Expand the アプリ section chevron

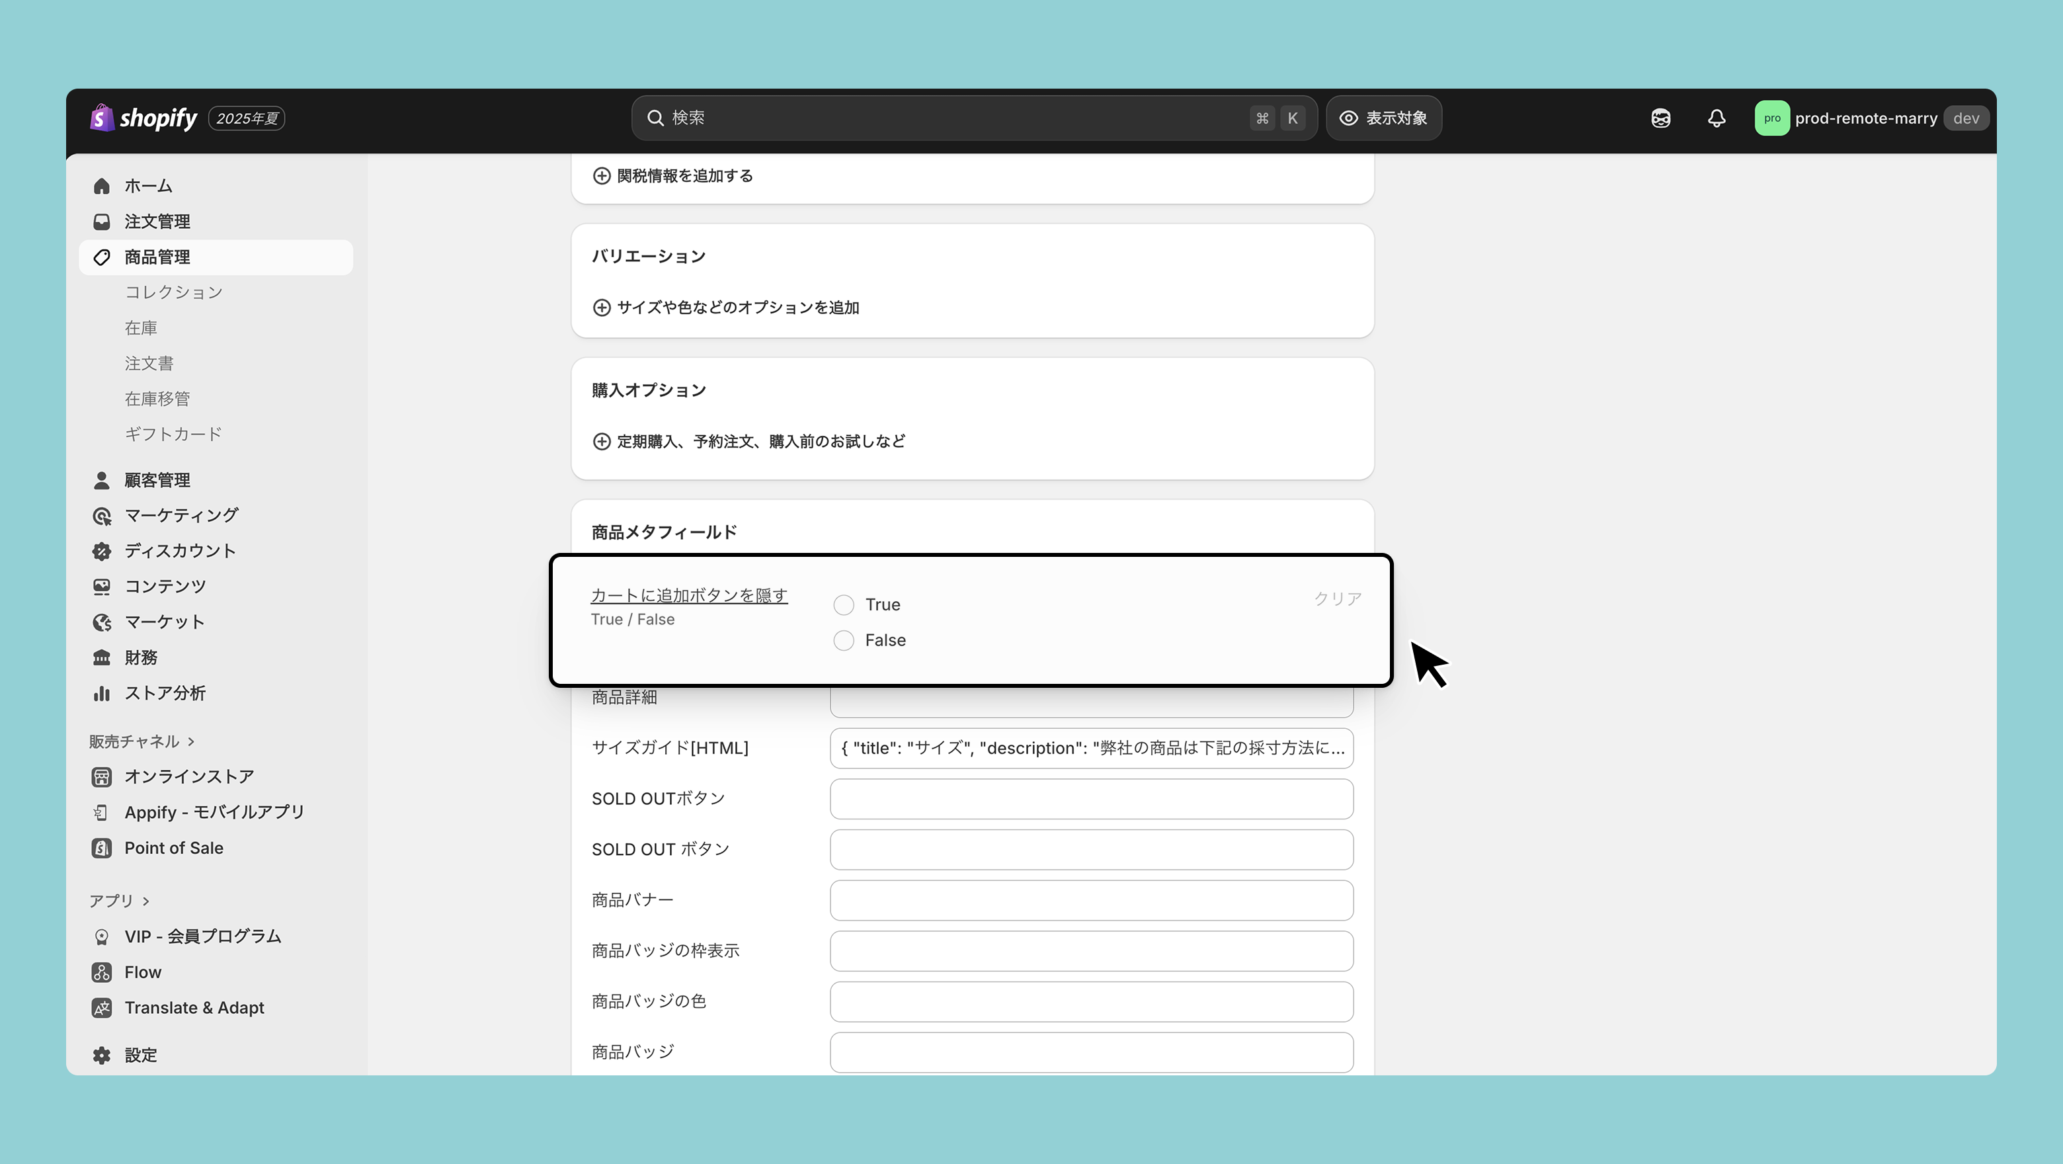[x=145, y=901]
